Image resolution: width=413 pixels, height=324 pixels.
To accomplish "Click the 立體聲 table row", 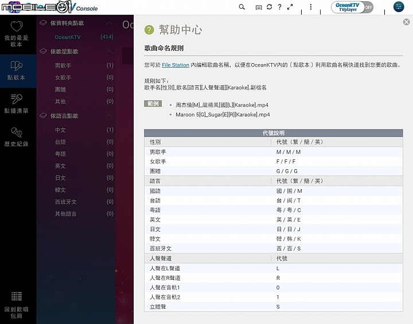I will point(274,307).
